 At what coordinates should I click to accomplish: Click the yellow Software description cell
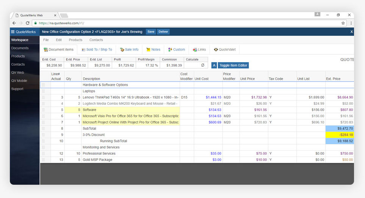(x=131, y=110)
